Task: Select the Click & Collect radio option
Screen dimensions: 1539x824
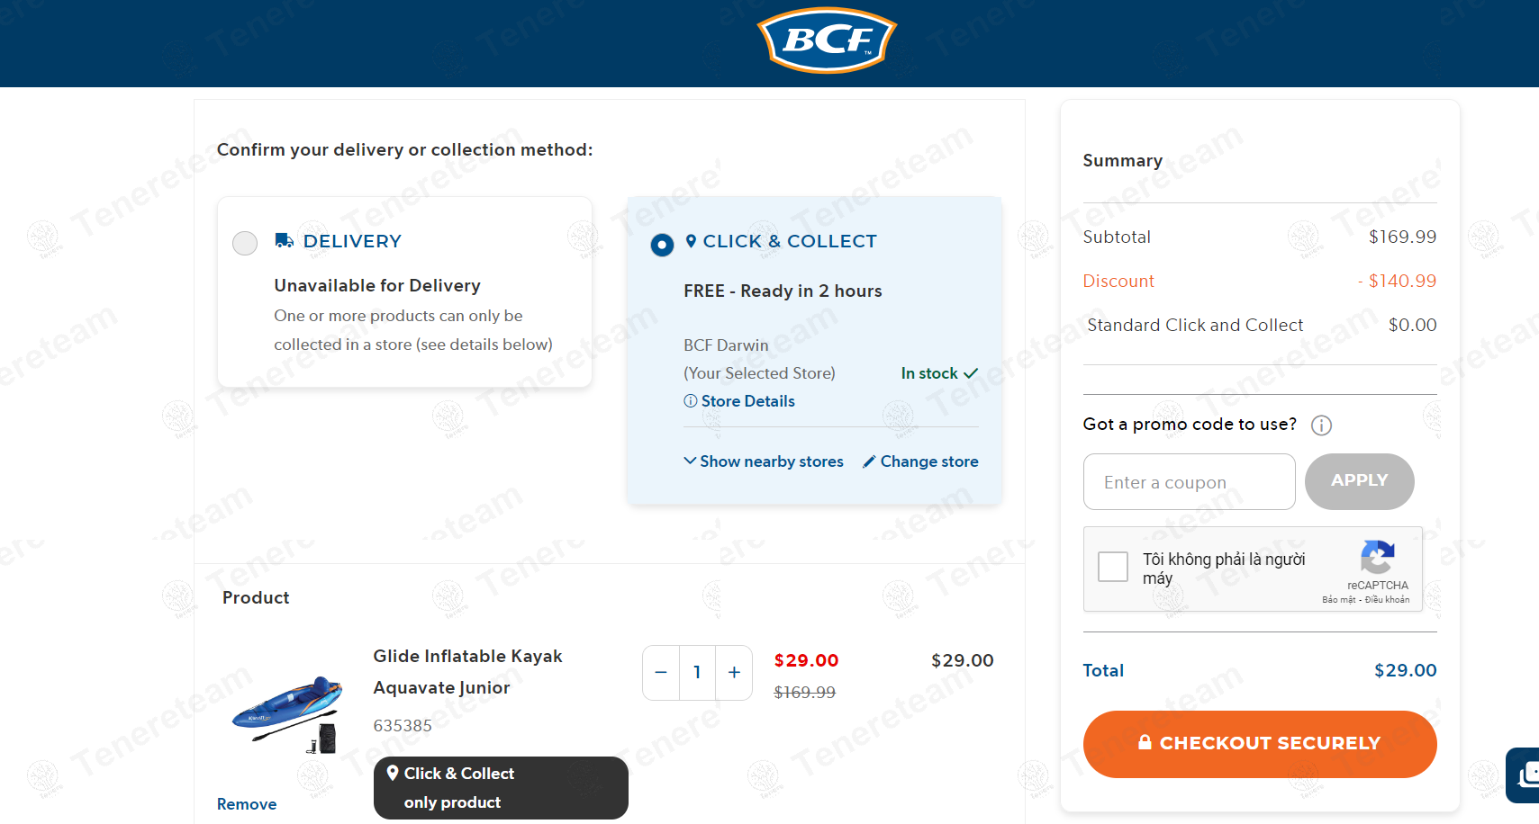Action: tap(662, 245)
